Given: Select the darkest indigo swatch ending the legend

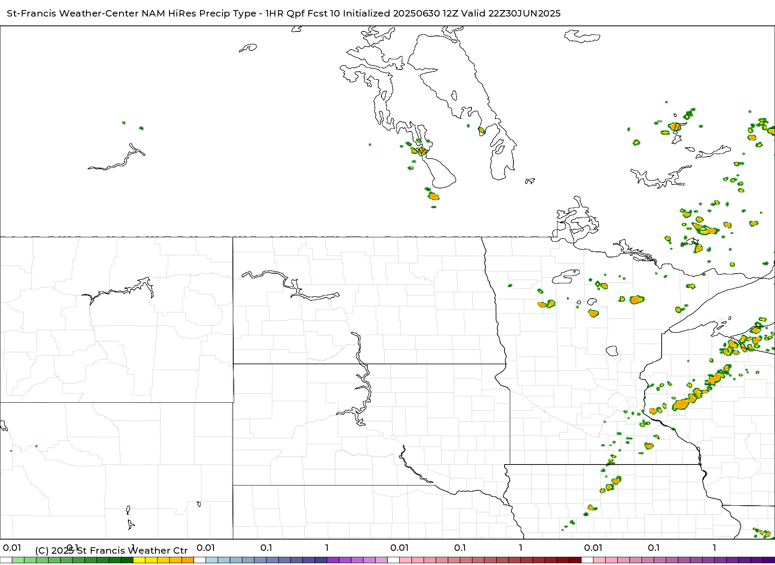Looking at the screenshot, I should [769, 560].
